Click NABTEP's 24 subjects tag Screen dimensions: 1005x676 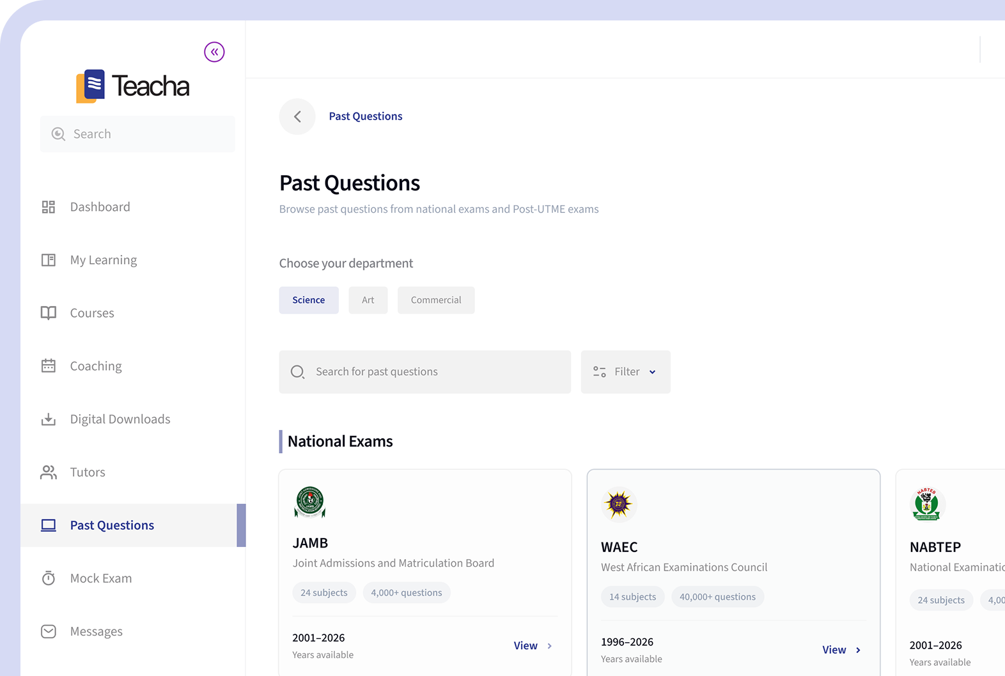tap(941, 600)
